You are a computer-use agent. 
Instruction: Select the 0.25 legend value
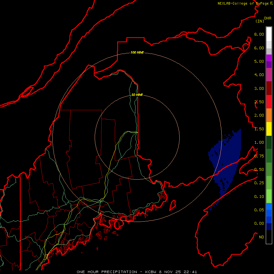click(259, 183)
